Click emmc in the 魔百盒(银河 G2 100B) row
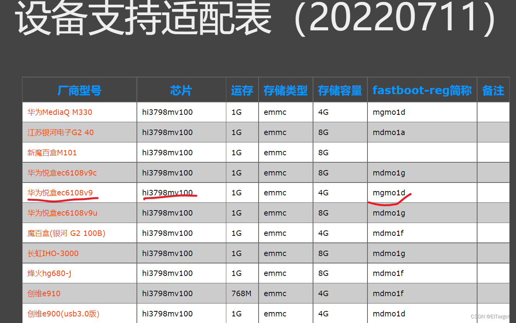Image resolution: width=516 pixels, height=323 pixels. click(x=275, y=233)
